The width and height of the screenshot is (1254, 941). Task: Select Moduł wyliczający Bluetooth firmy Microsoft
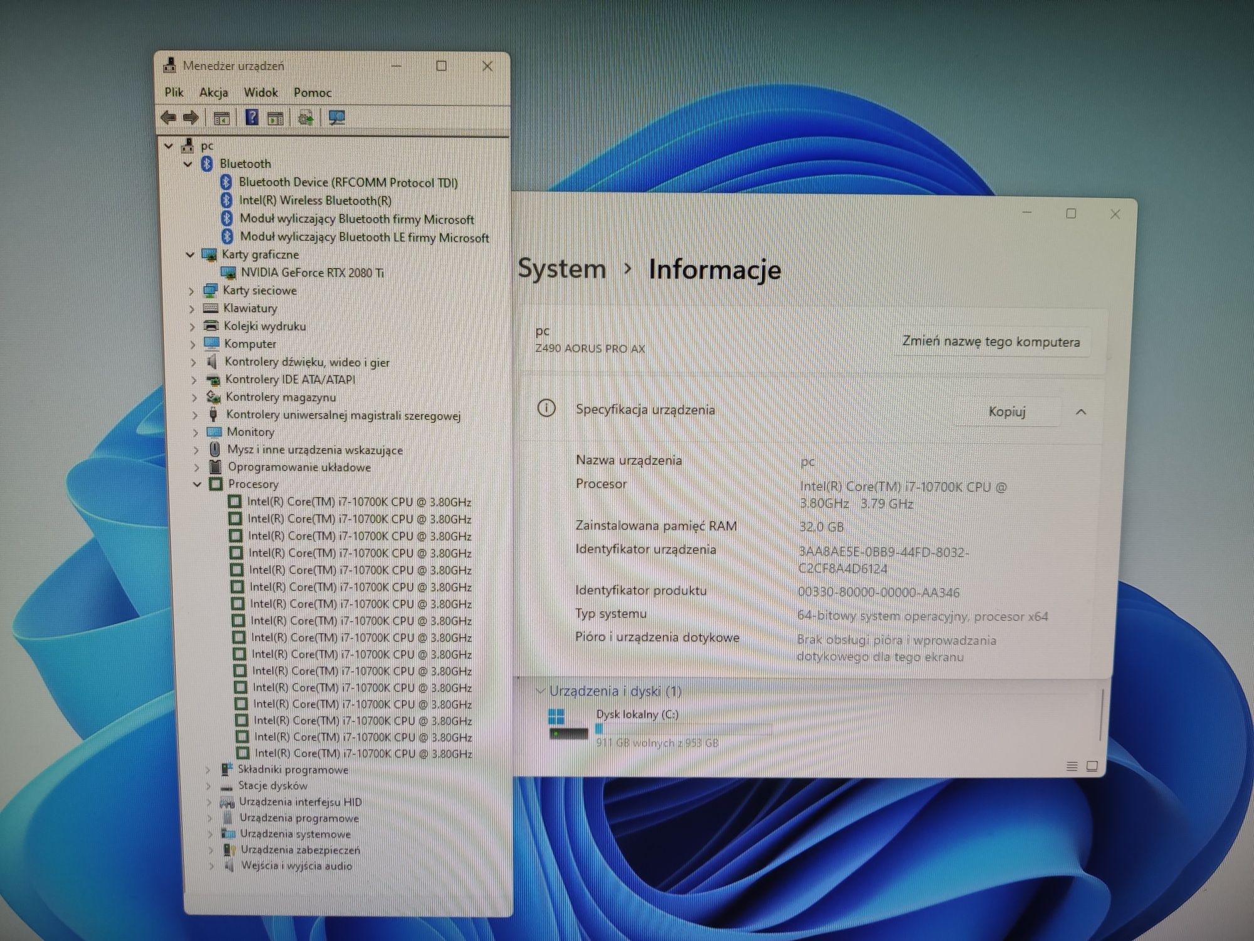click(357, 219)
